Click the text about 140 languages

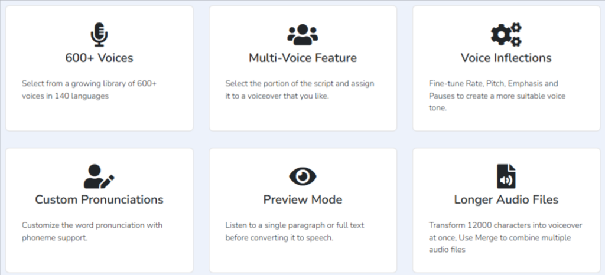tap(89, 90)
